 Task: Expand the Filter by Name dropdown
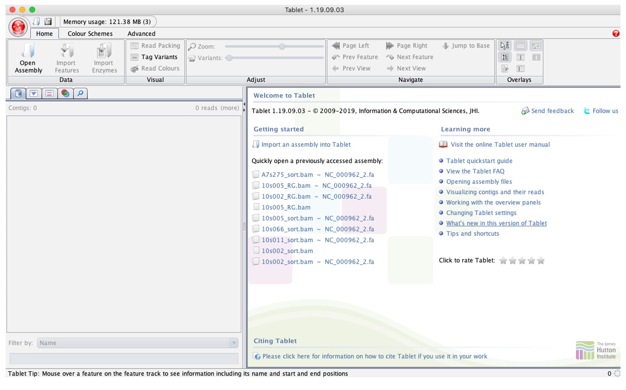(x=233, y=343)
